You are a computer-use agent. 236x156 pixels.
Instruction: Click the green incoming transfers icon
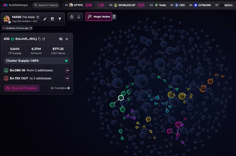click(6, 70)
